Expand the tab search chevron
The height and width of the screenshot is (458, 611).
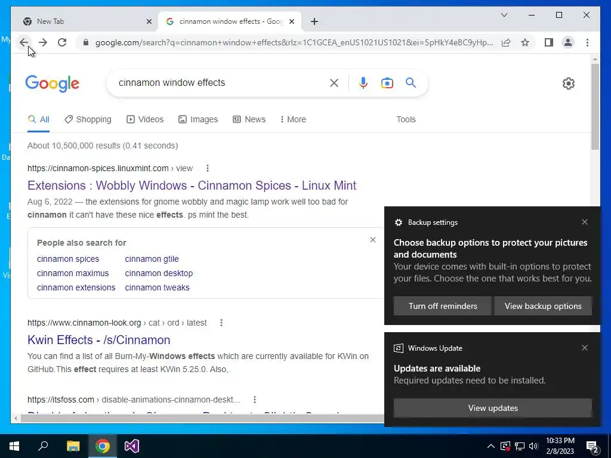coord(504,15)
